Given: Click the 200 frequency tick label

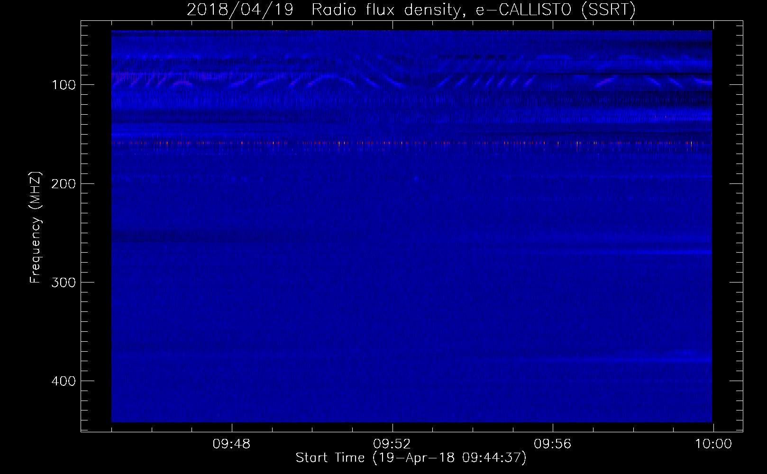Looking at the screenshot, I should coord(64,183).
